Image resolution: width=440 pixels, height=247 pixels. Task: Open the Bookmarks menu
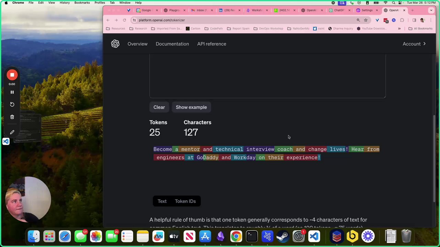click(82, 3)
